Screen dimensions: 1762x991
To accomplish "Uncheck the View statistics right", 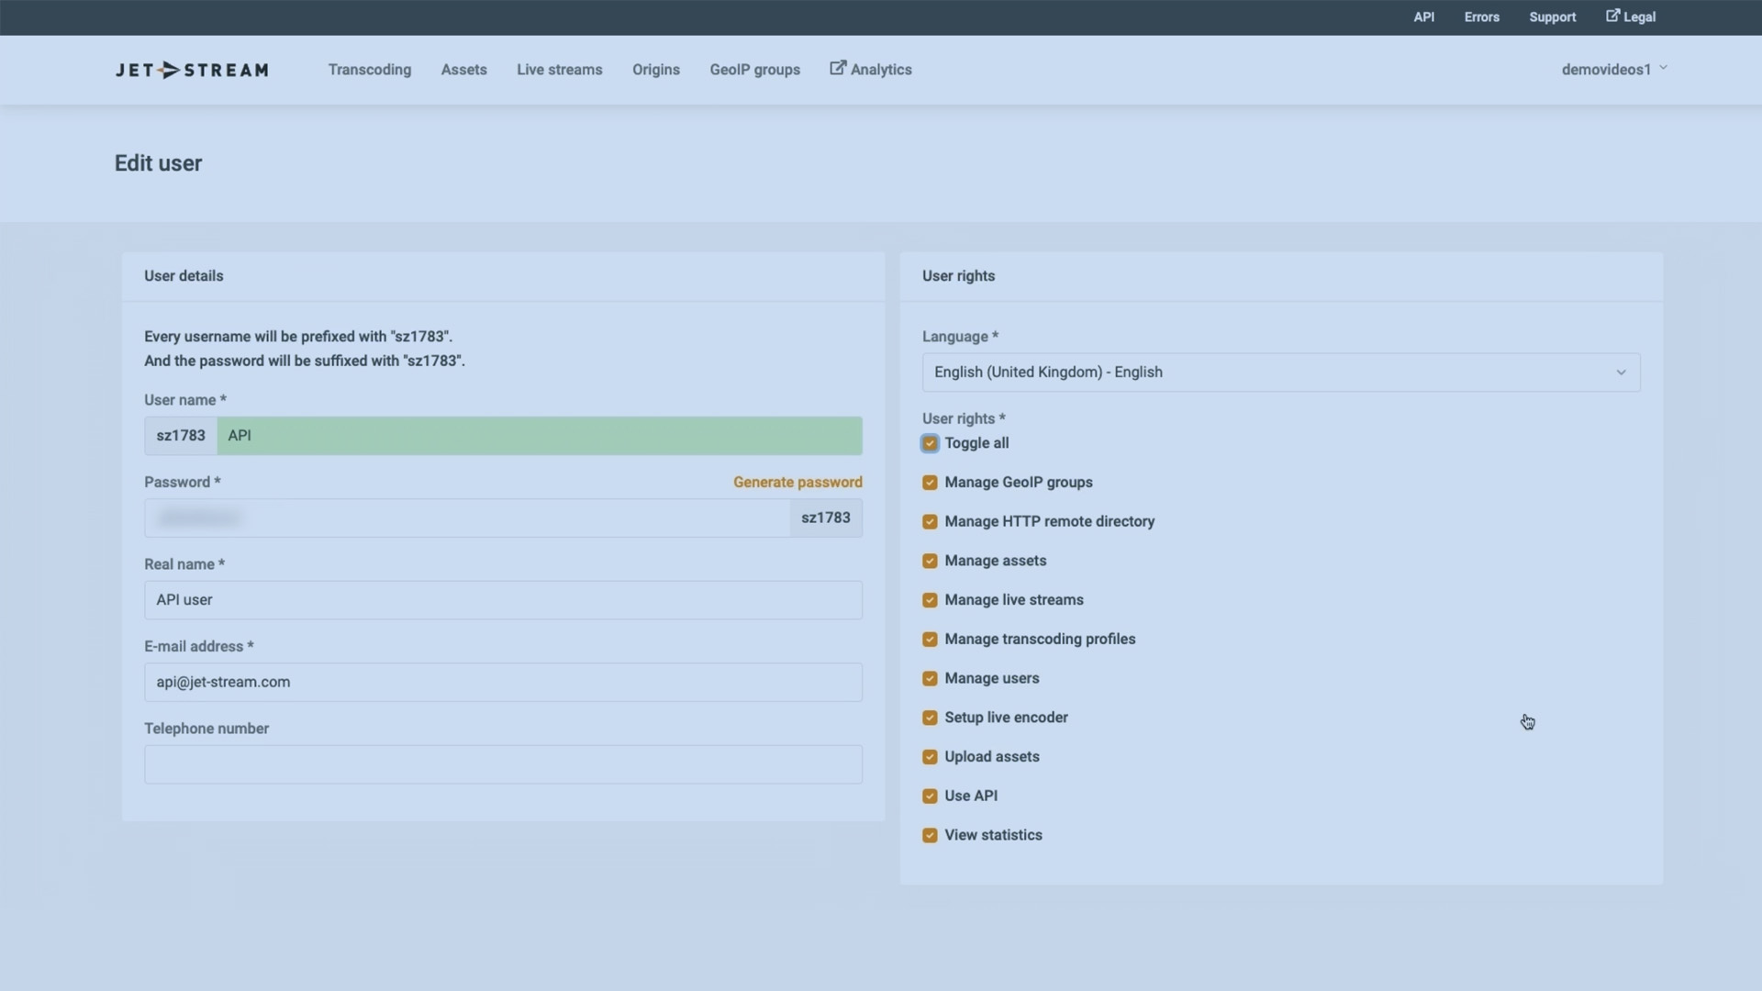I will pos(930,835).
